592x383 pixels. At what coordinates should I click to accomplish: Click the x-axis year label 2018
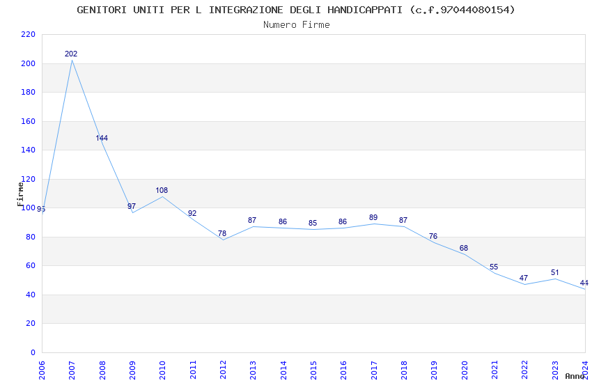(x=404, y=370)
